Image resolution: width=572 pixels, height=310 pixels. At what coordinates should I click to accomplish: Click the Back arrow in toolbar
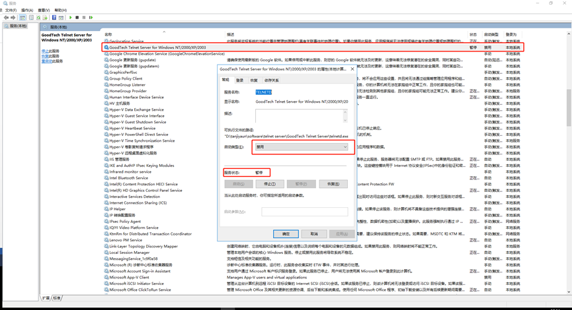(6, 17)
